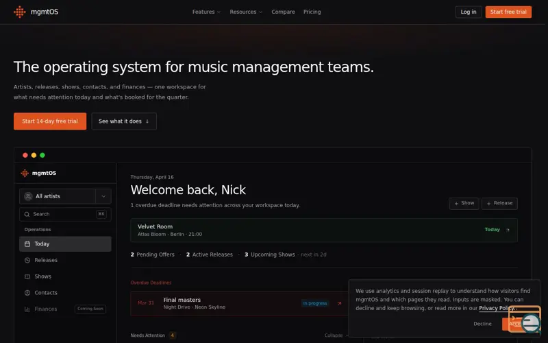The height and width of the screenshot is (343, 548).
Task: Click the ticket icon beside Shows
Action: click(27, 276)
